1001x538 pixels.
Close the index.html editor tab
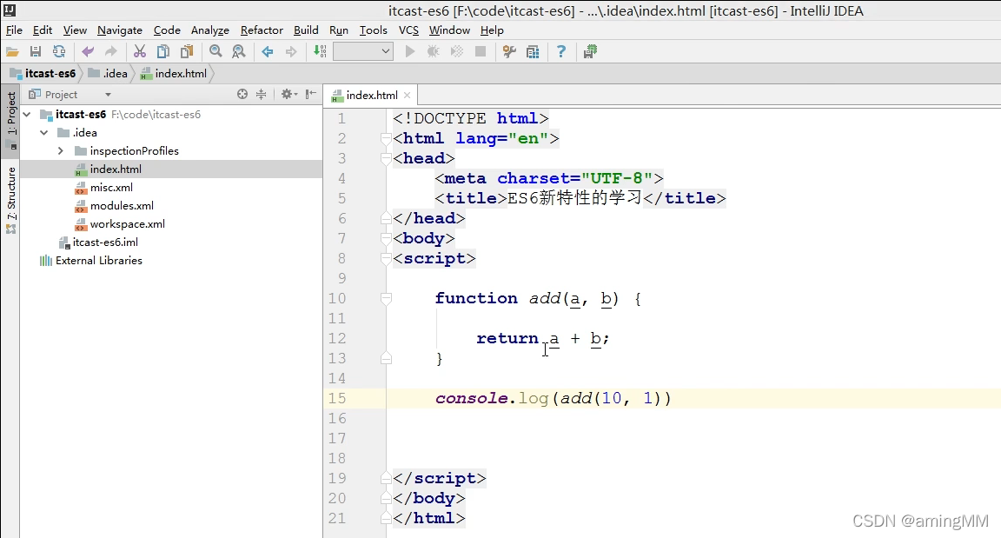(x=407, y=95)
